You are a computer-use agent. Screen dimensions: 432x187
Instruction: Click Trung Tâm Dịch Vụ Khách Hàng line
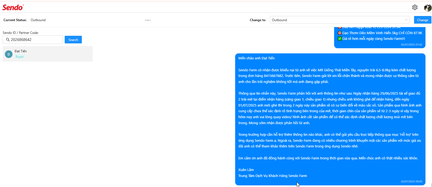tap(273, 176)
